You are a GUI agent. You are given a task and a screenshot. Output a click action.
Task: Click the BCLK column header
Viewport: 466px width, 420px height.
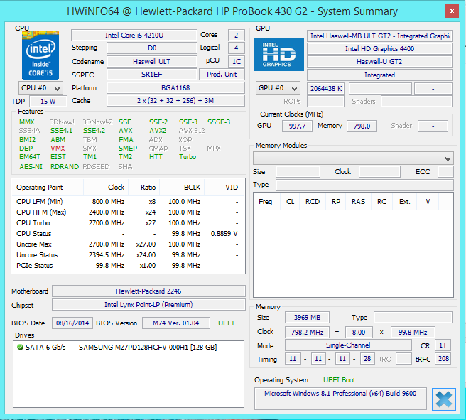[182, 188]
